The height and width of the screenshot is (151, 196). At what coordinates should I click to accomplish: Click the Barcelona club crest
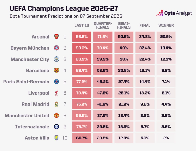56,70
